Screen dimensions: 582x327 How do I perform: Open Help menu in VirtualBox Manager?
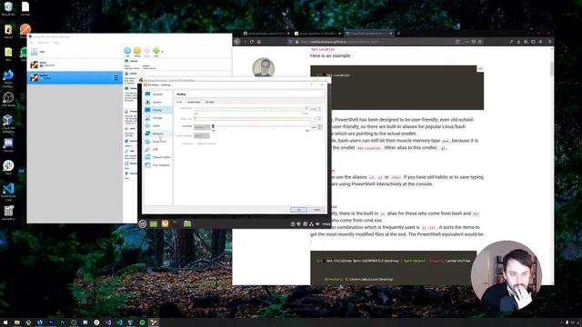click(x=56, y=43)
